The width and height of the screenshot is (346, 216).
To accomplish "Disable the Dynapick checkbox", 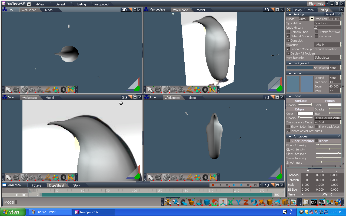I will coord(288,40).
